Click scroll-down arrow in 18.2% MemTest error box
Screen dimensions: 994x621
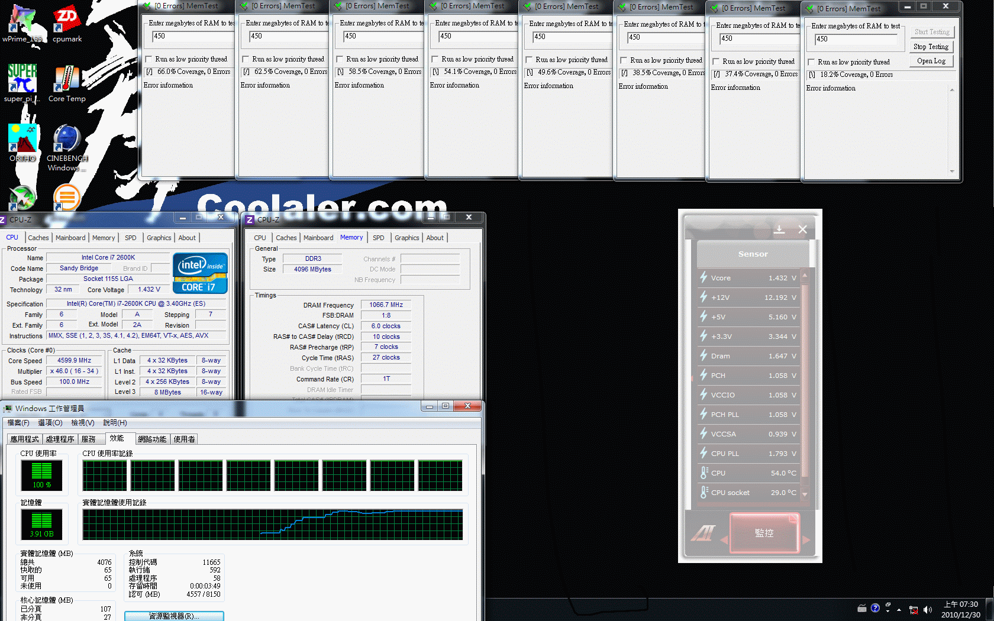point(952,171)
